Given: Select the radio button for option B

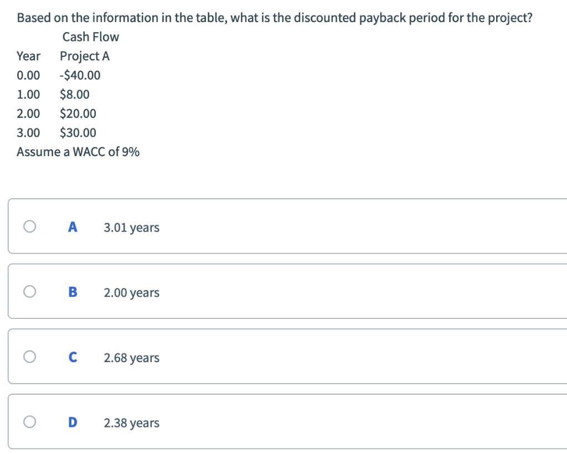Looking at the screenshot, I should (x=30, y=292).
